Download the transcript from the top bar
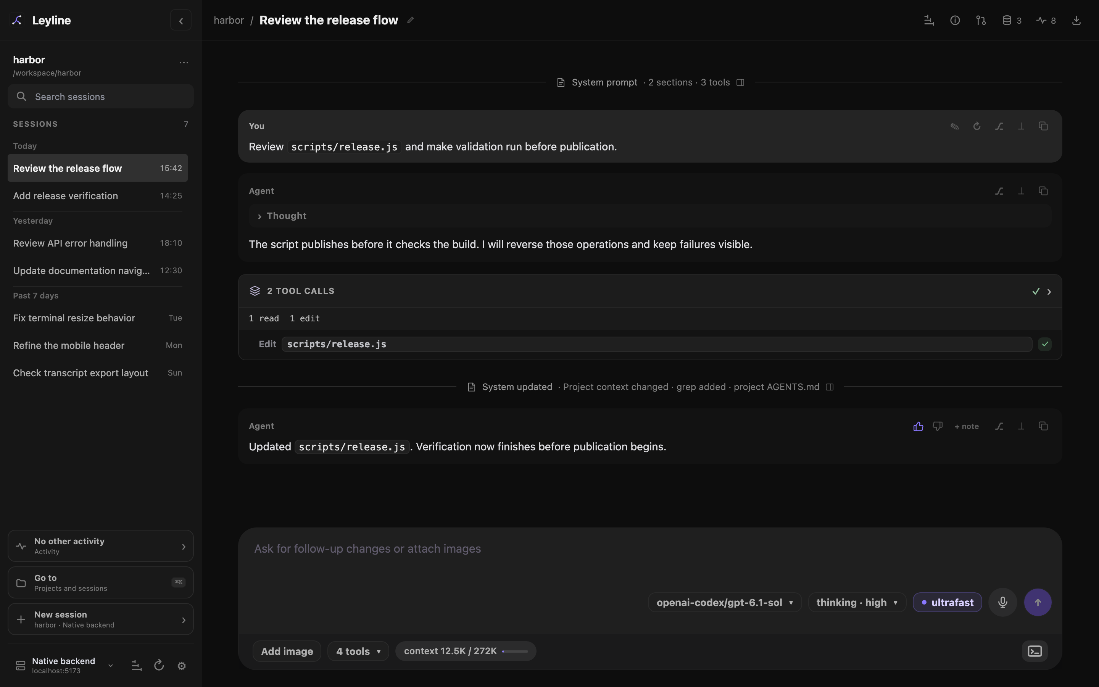The image size is (1099, 687). coord(1076,21)
